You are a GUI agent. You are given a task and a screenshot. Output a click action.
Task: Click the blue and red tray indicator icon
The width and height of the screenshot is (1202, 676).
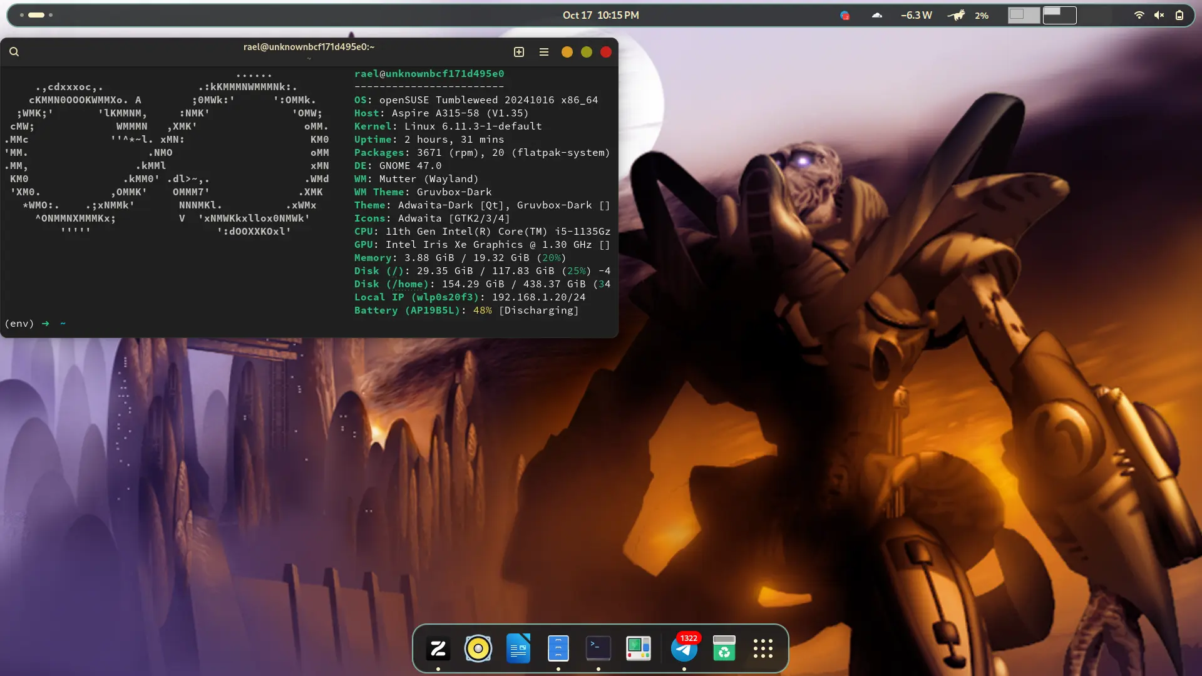(845, 15)
